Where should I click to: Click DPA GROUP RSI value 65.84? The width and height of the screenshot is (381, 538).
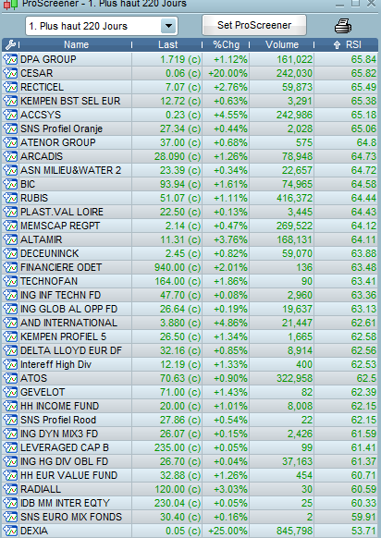[x=363, y=60]
